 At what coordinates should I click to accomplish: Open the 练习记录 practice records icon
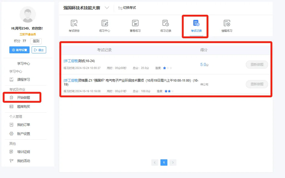pos(166,23)
